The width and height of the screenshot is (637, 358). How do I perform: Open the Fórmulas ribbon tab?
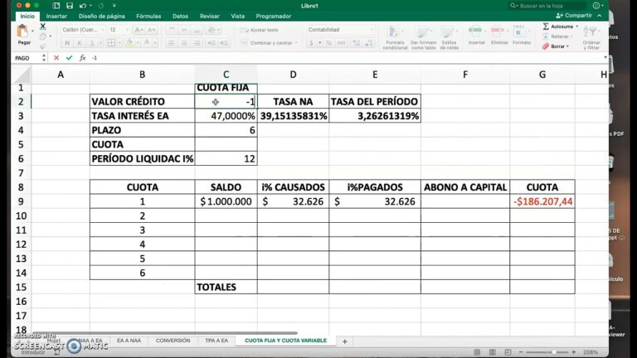coord(148,17)
